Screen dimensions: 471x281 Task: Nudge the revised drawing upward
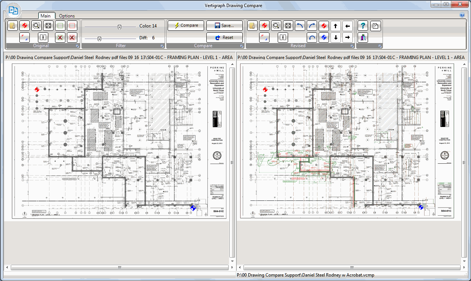336,26
